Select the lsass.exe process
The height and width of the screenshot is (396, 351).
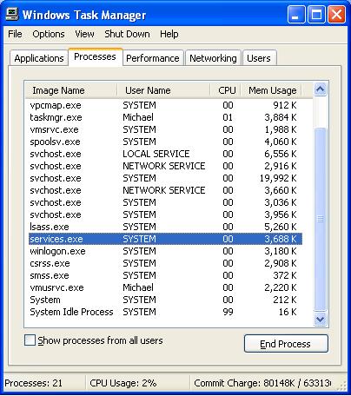coord(165,227)
